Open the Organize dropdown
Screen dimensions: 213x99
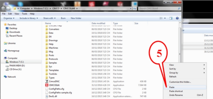[x=9, y=18]
